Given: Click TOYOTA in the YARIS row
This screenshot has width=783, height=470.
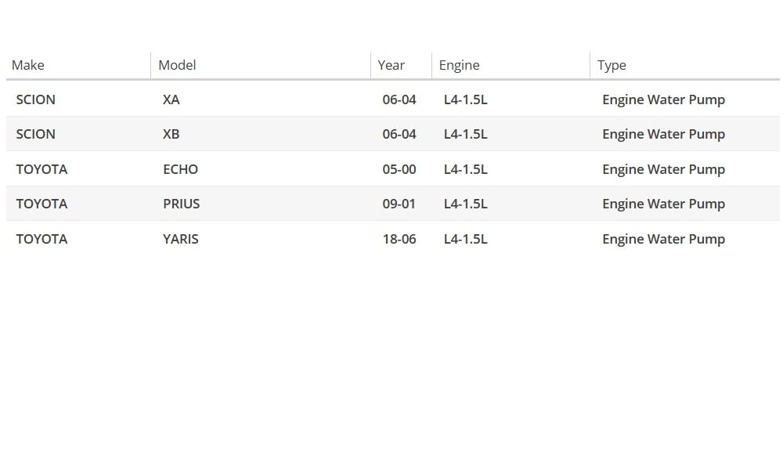Looking at the screenshot, I should (42, 239).
